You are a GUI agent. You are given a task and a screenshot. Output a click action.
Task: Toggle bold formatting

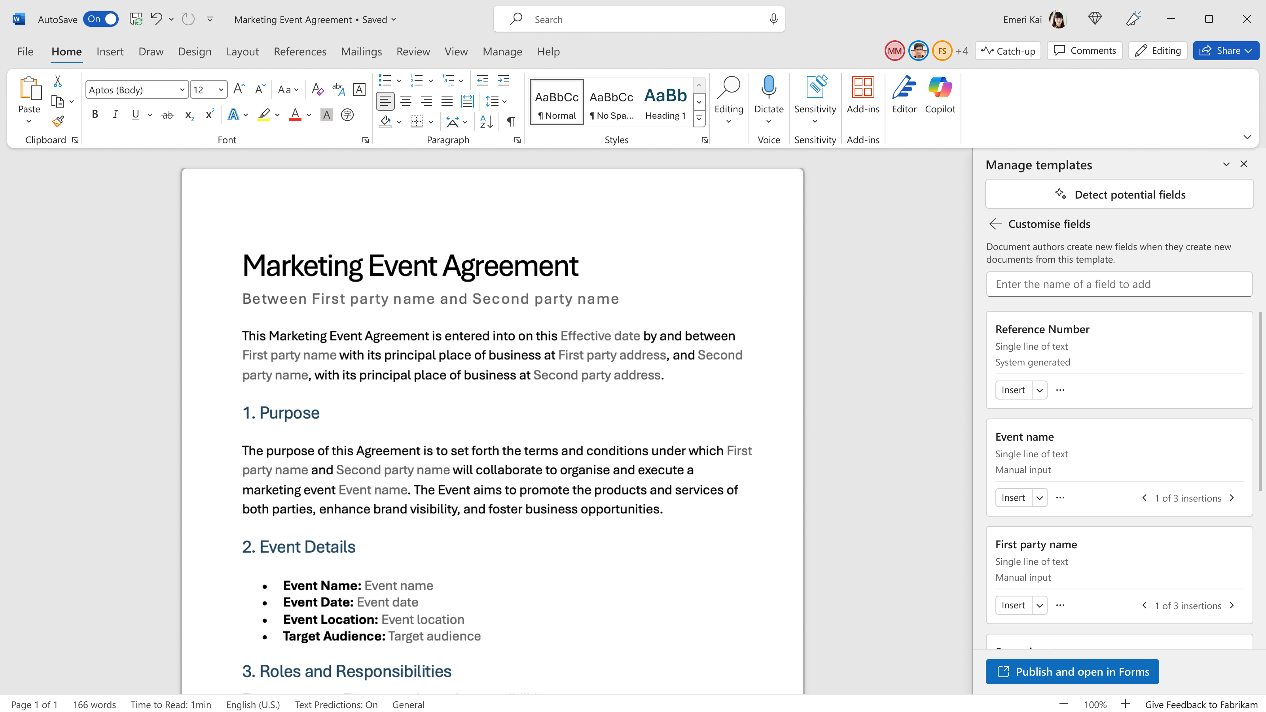(x=95, y=114)
